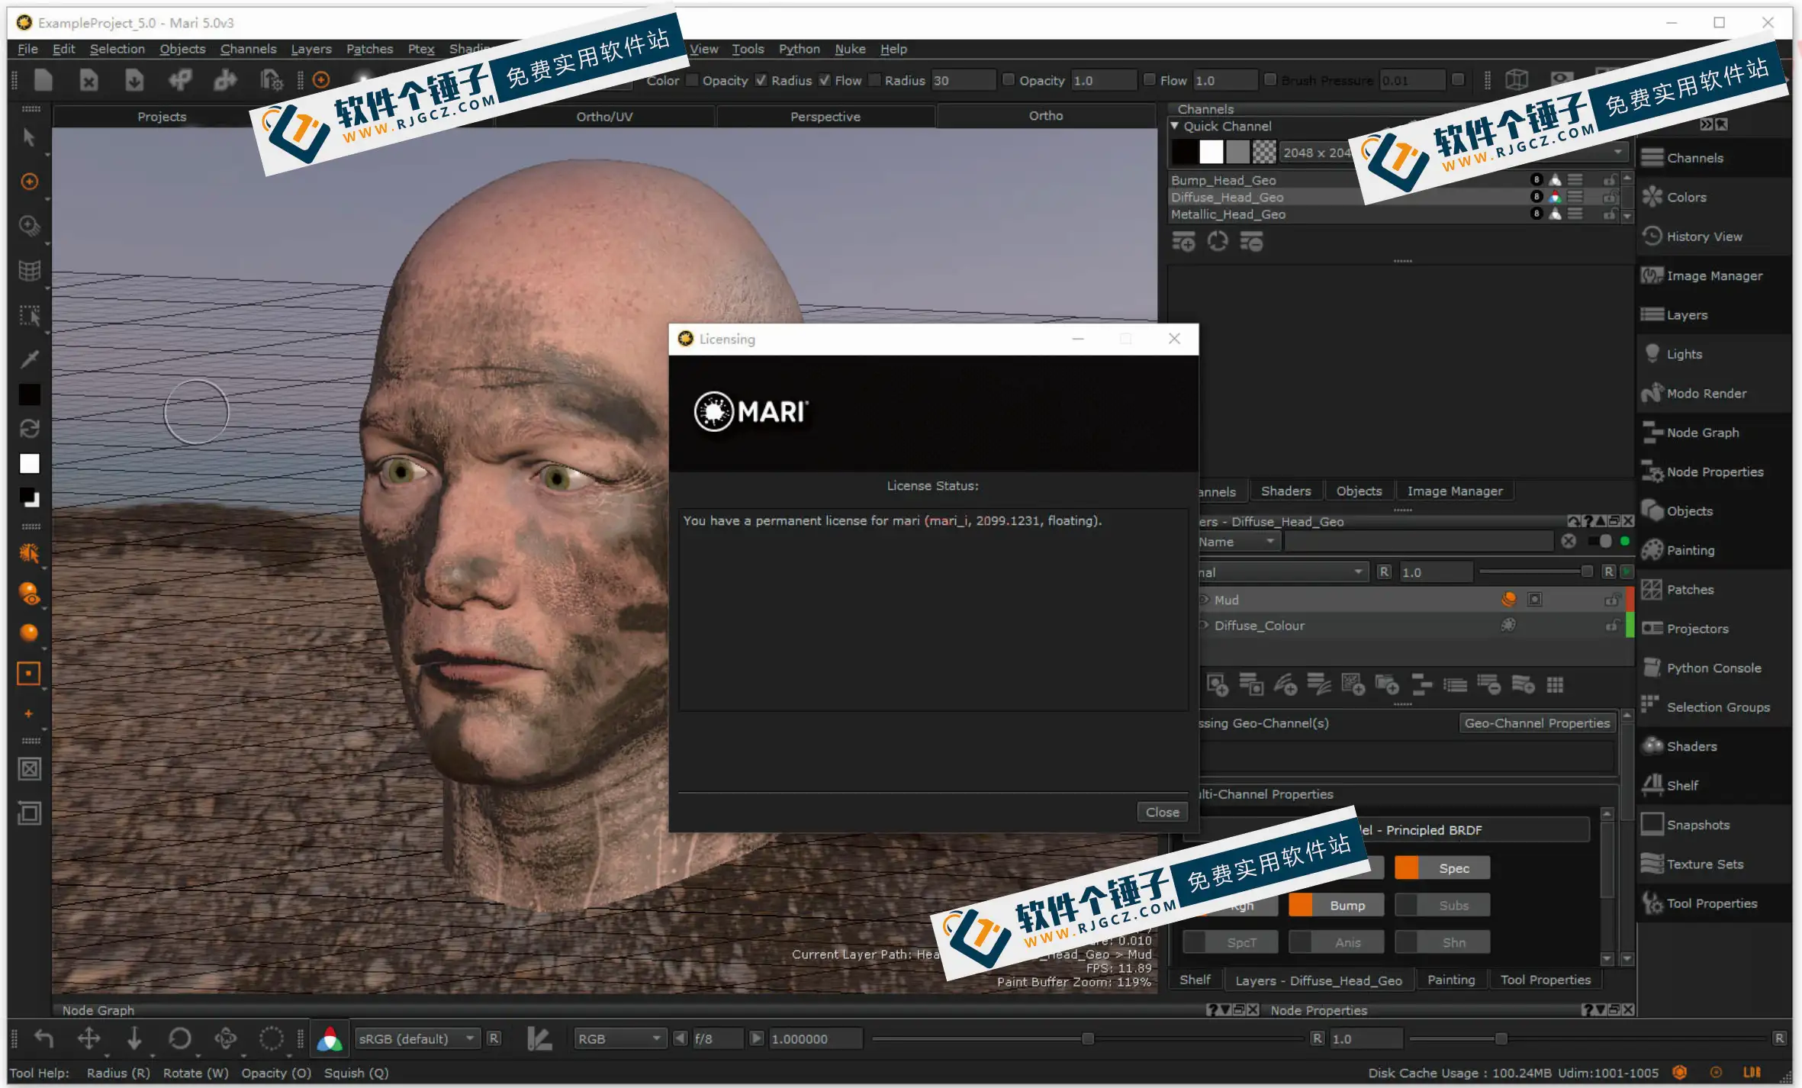Toggle the Color checkbox in brush toolbar
This screenshot has width=1802, height=1088.
point(693,80)
